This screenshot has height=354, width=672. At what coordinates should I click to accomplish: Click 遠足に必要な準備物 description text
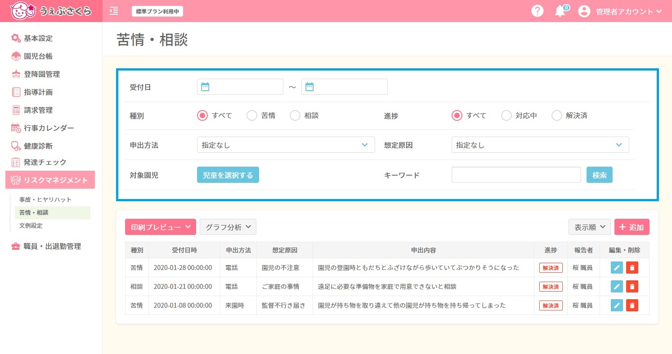click(x=387, y=287)
